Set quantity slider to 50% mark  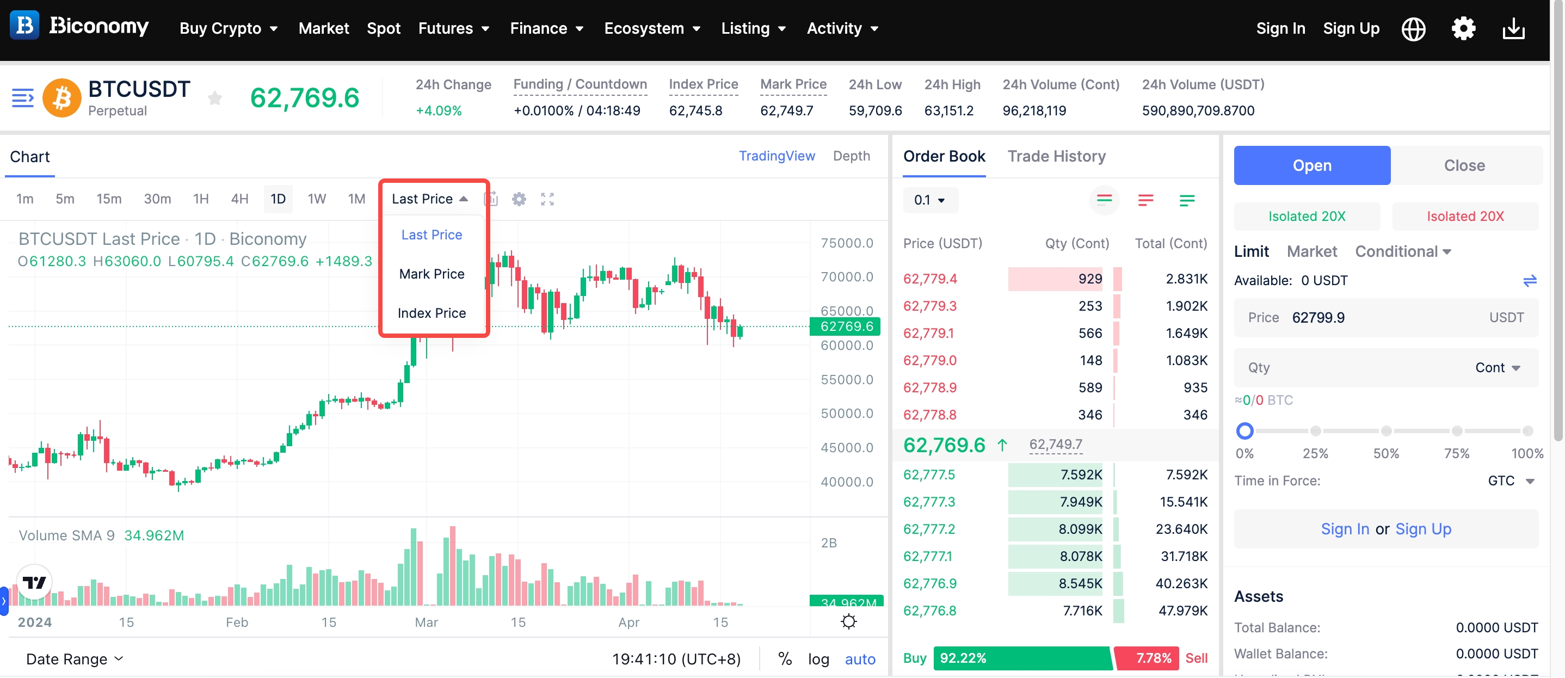coord(1386,432)
